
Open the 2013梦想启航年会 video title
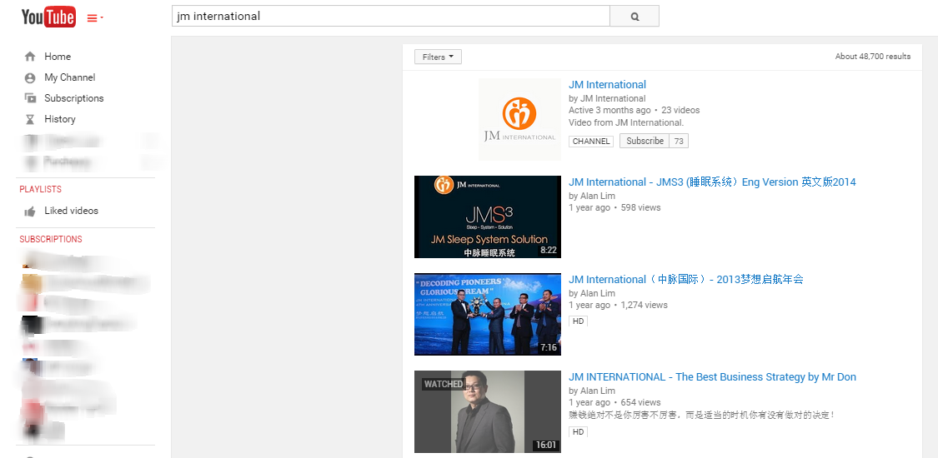[685, 280]
